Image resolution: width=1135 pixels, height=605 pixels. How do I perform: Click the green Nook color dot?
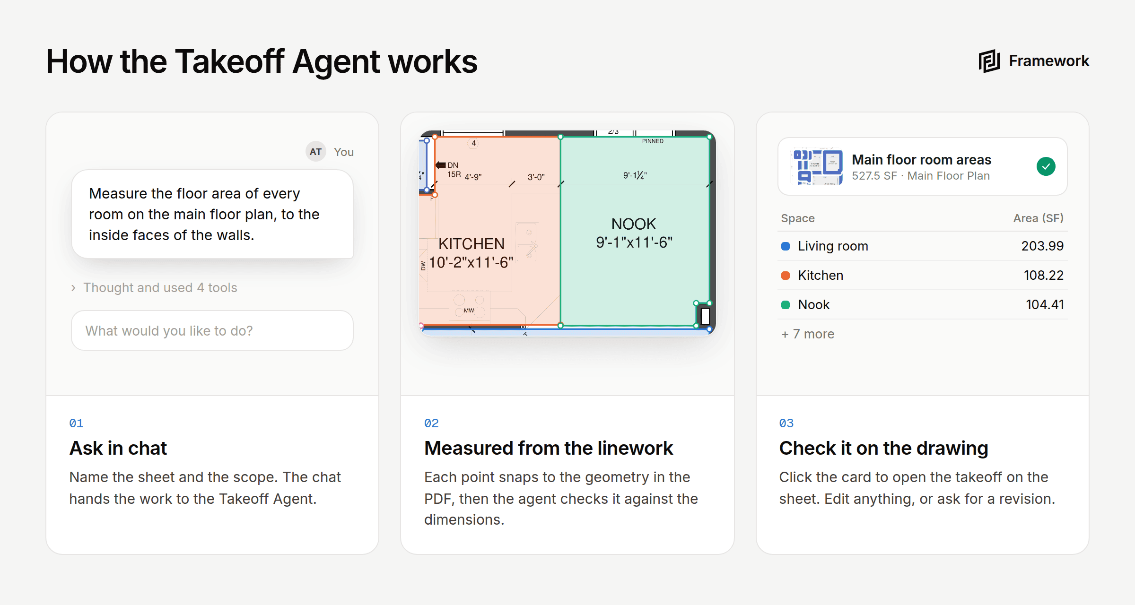[x=786, y=305]
